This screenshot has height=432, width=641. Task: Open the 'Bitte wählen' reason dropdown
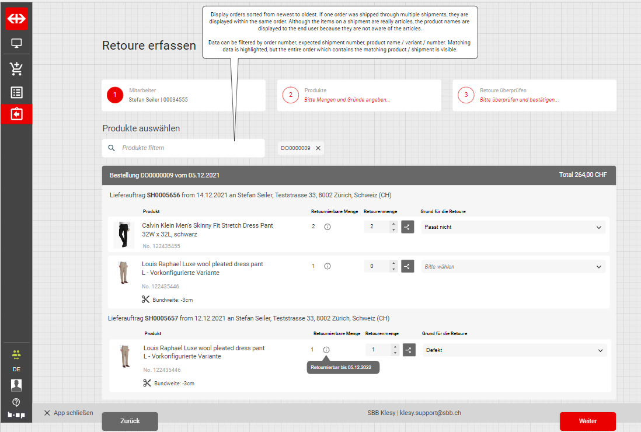[x=513, y=267]
